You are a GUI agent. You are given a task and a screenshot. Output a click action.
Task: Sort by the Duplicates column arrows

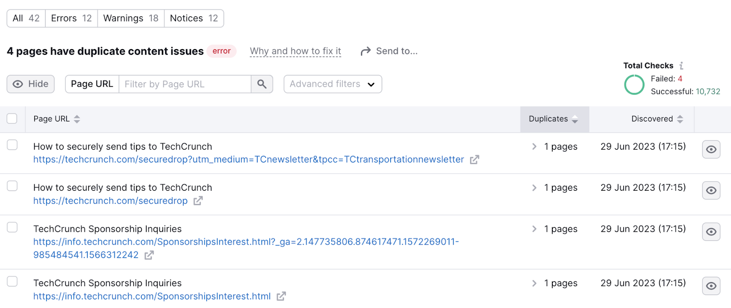coord(576,119)
